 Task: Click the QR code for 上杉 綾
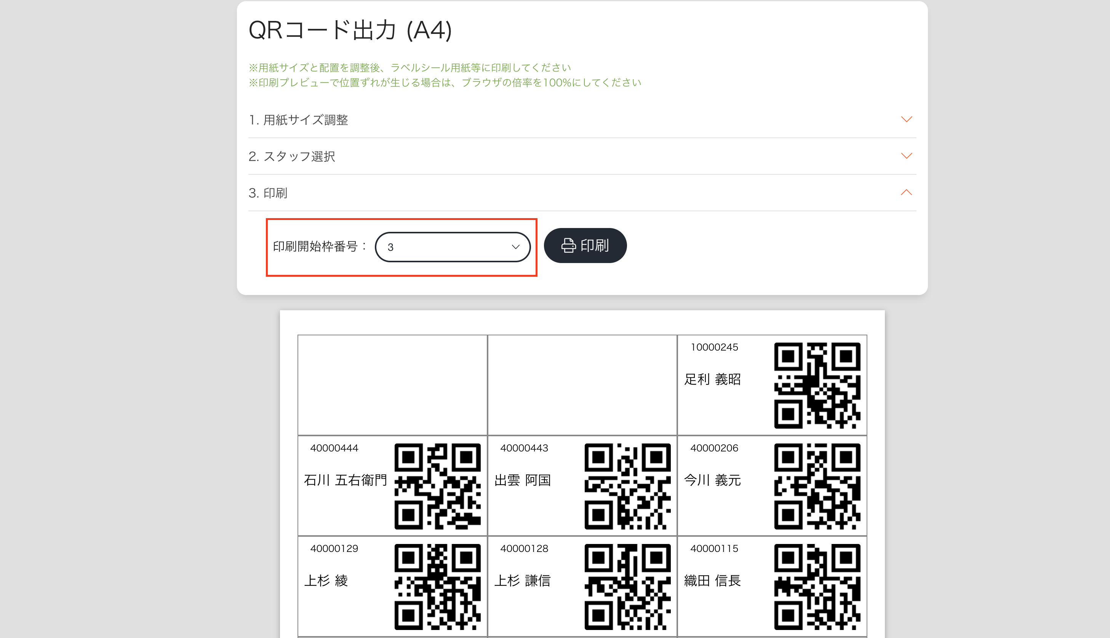pyautogui.click(x=438, y=587)
